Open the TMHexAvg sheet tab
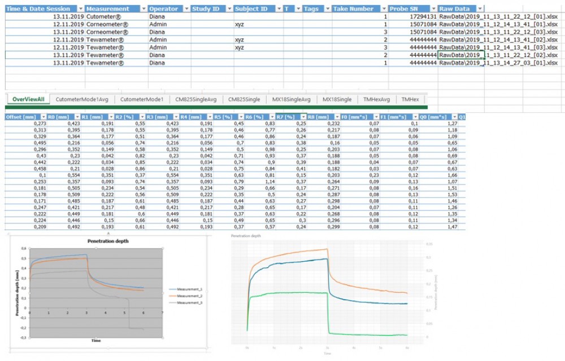 tap(376, 99)
